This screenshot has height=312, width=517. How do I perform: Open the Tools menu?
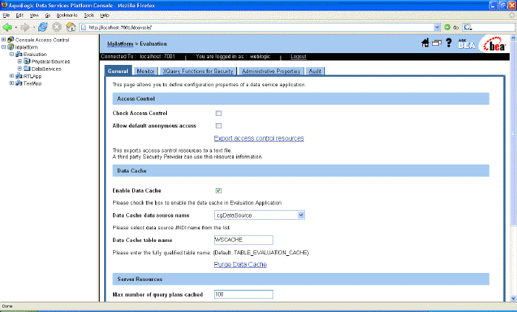point(89,15)
